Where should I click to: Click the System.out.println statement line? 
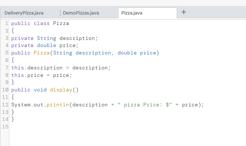pyautogui.click(x=107, y=105)
